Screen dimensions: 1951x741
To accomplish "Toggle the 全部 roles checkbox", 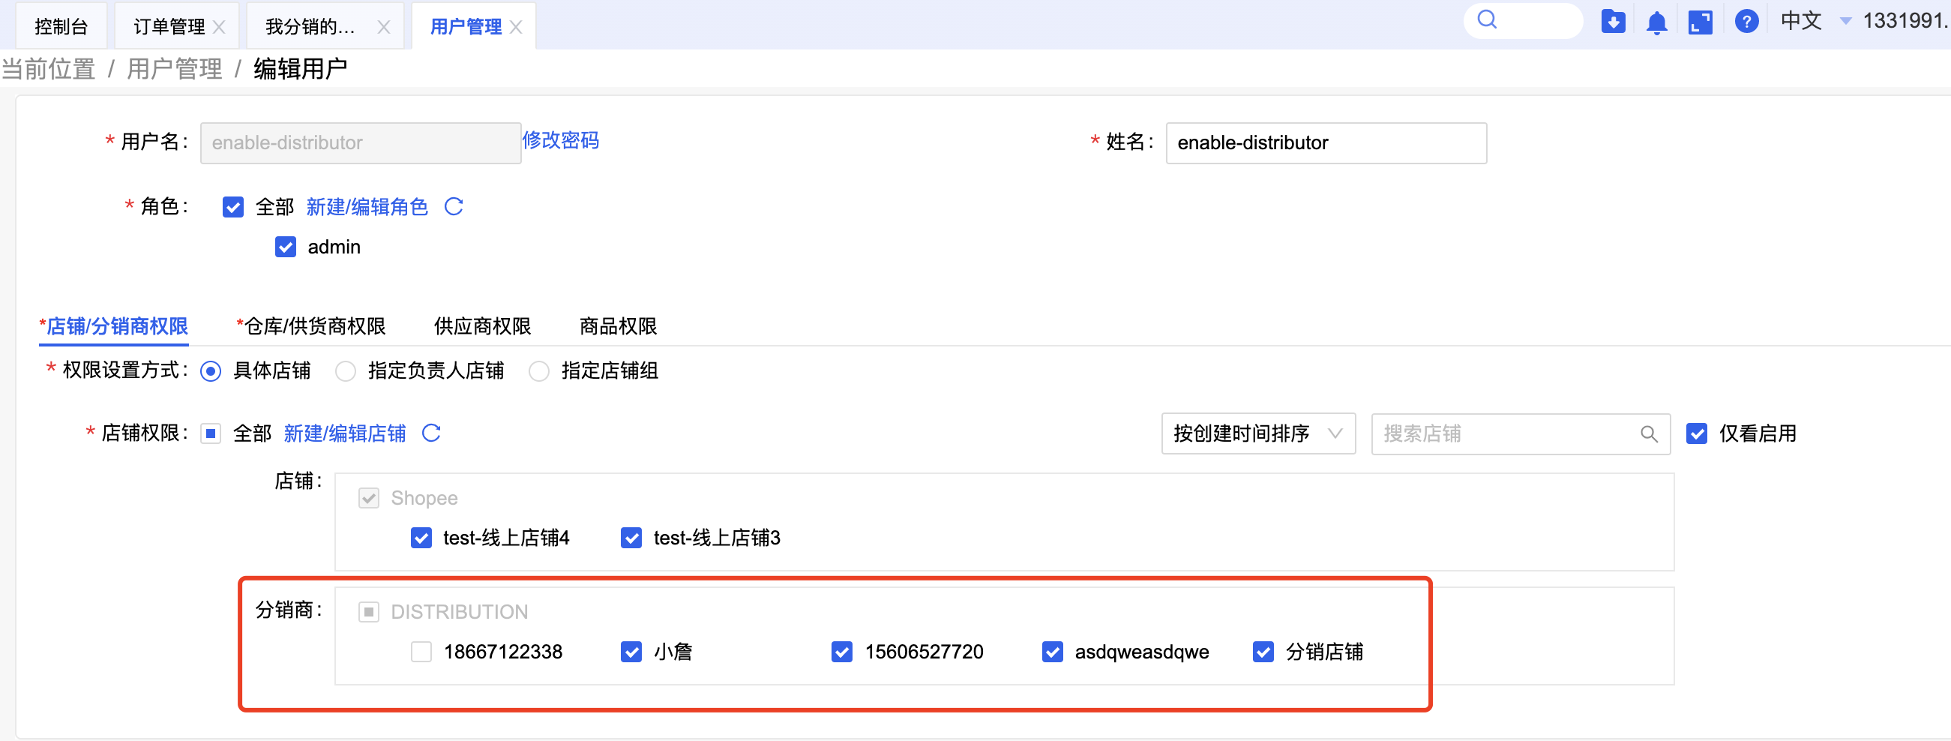I will tap(233, 207).
